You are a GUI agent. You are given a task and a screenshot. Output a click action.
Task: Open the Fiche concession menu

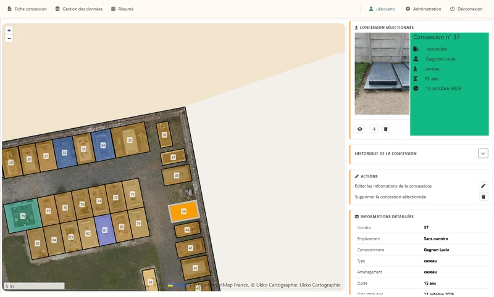[x=27, y=9]
